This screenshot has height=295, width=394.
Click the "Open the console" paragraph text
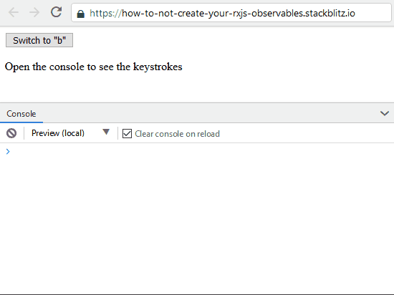[93, 67]
